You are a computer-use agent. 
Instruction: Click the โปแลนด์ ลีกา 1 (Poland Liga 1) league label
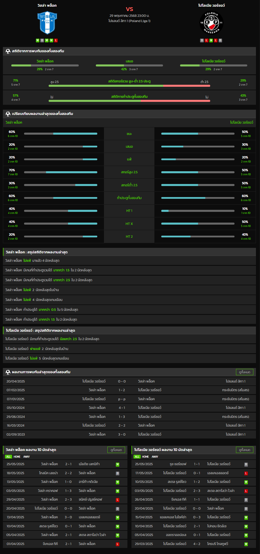tap(129, 21)
